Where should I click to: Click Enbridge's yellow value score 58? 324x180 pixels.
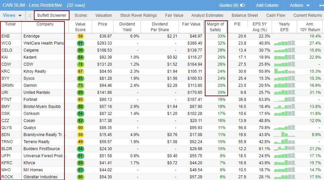click(x=80, y=36)
